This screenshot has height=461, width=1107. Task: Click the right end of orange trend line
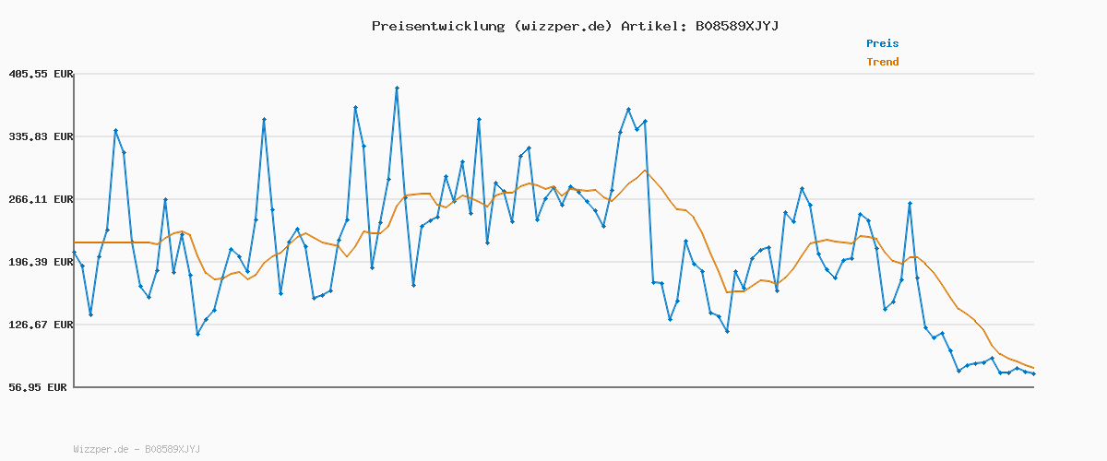(x=1033, y=368)
